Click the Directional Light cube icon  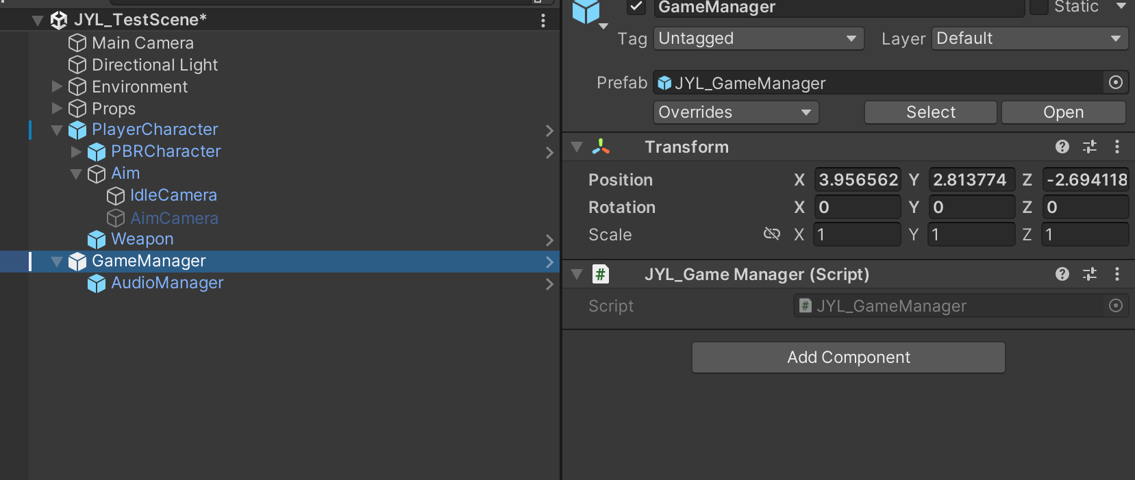(x=77, y=65)
